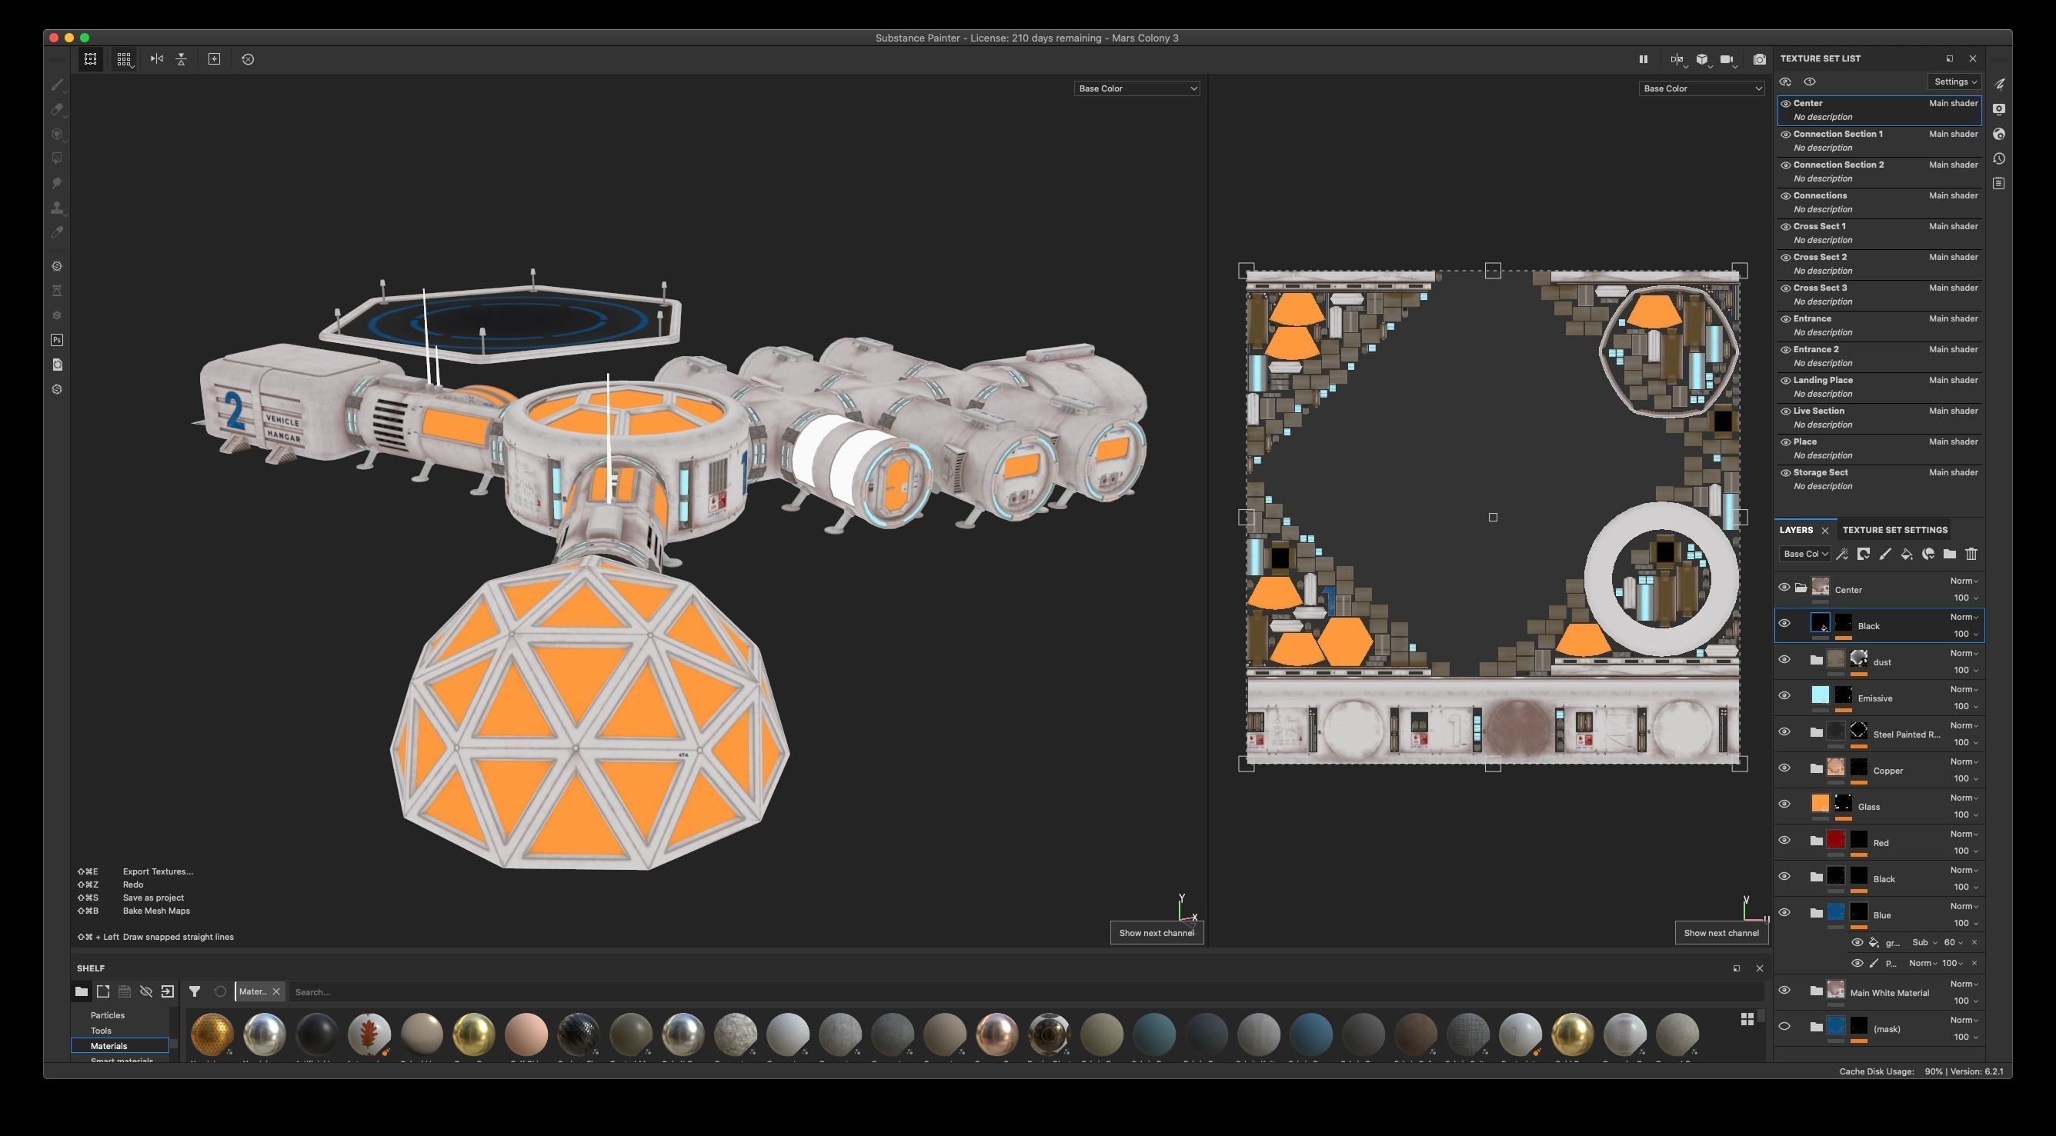Show the (mask) layer

[1784, 1027]
